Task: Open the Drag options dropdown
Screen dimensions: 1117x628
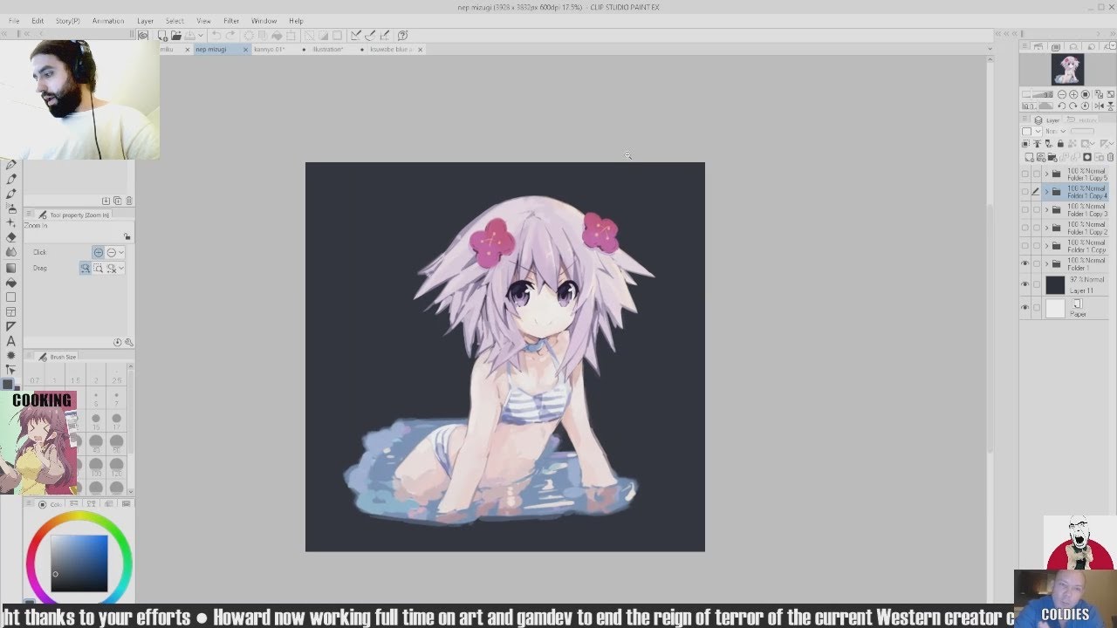Action: pos(121,268)
